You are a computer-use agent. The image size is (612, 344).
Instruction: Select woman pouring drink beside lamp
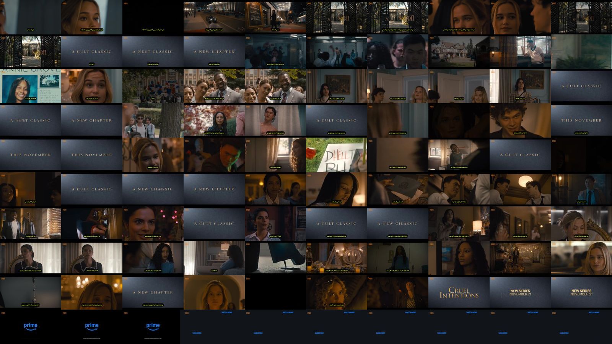[x=459, y=224]
